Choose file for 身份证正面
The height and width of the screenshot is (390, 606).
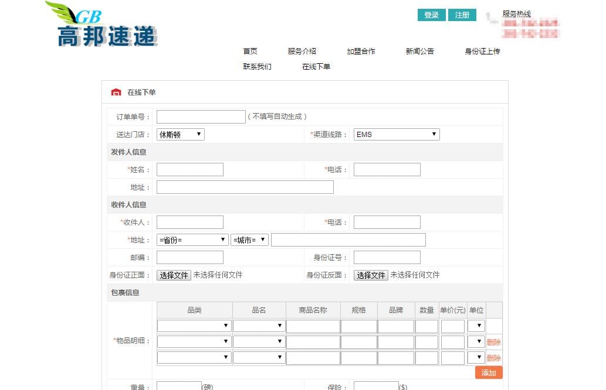click(x=174, y=275)
